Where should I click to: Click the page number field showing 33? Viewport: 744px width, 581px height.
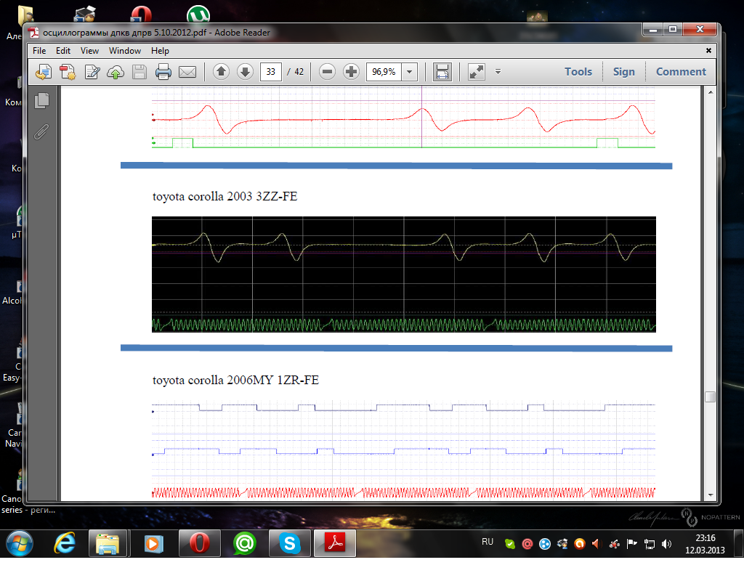[x=271, y=72]
